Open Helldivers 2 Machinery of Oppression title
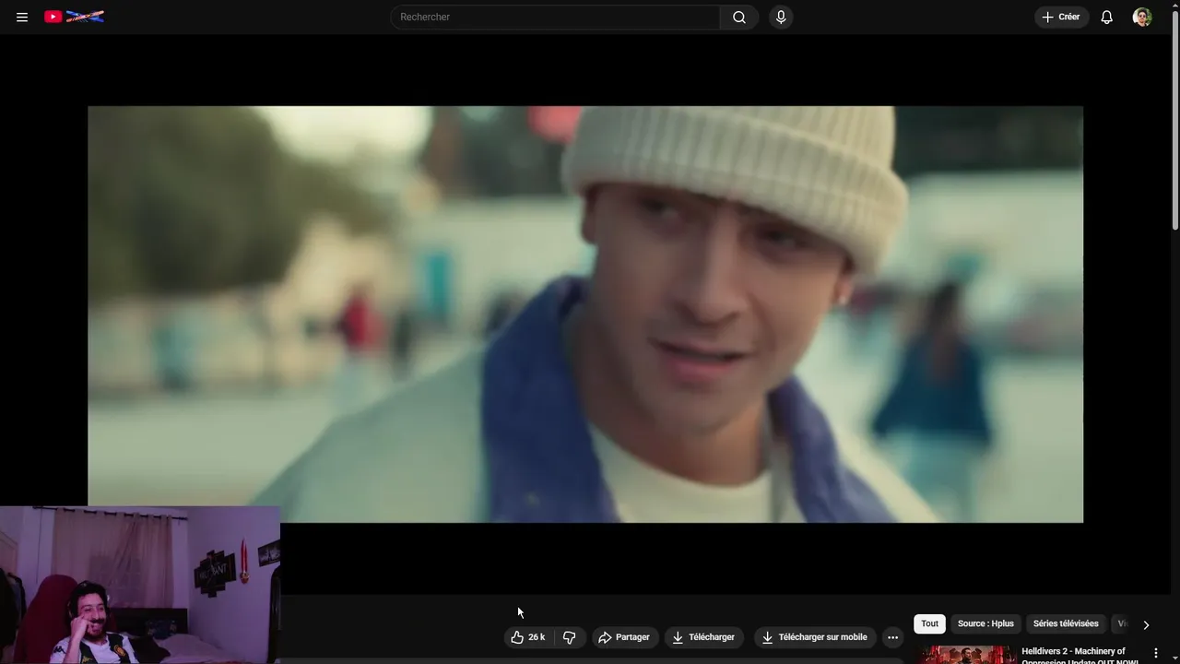The height and width of the screenshot is (664, 1180). [1080, 656]
